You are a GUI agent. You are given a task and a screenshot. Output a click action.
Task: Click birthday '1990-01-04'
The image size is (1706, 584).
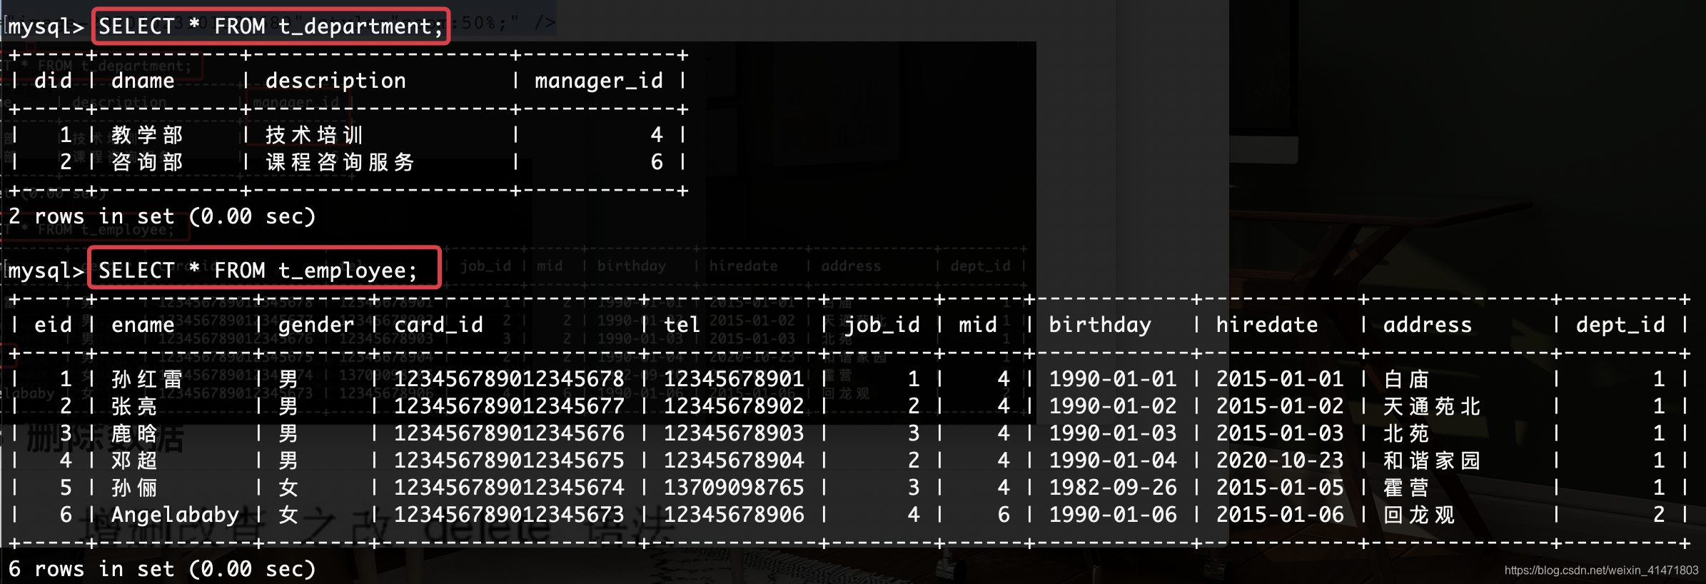[x=1113, y=460]
